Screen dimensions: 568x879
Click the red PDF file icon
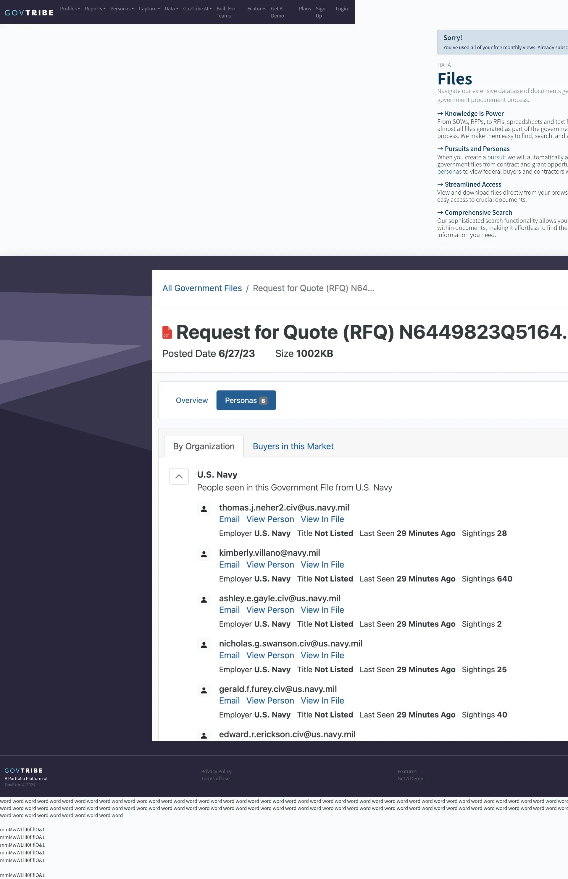point(167,332)
